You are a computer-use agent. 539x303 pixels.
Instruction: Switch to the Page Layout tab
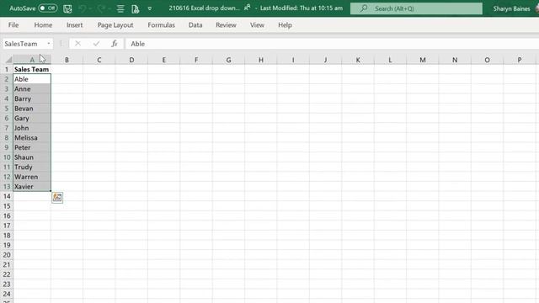pyautogui.click(x=115, y=25)
